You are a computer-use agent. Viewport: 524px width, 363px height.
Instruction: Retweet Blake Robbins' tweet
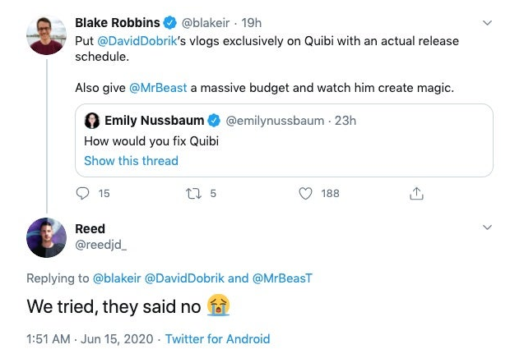[x=193, y=194]
